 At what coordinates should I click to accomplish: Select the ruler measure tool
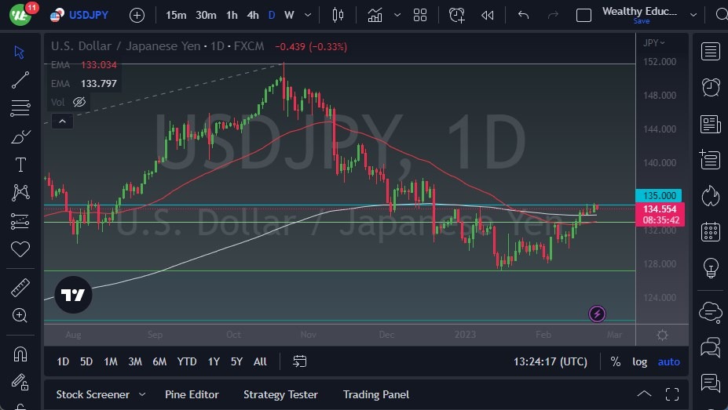pos(20,288)
